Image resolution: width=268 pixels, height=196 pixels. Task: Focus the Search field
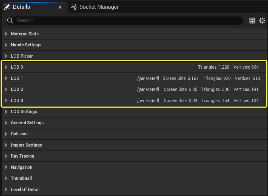tap(126, 20)
